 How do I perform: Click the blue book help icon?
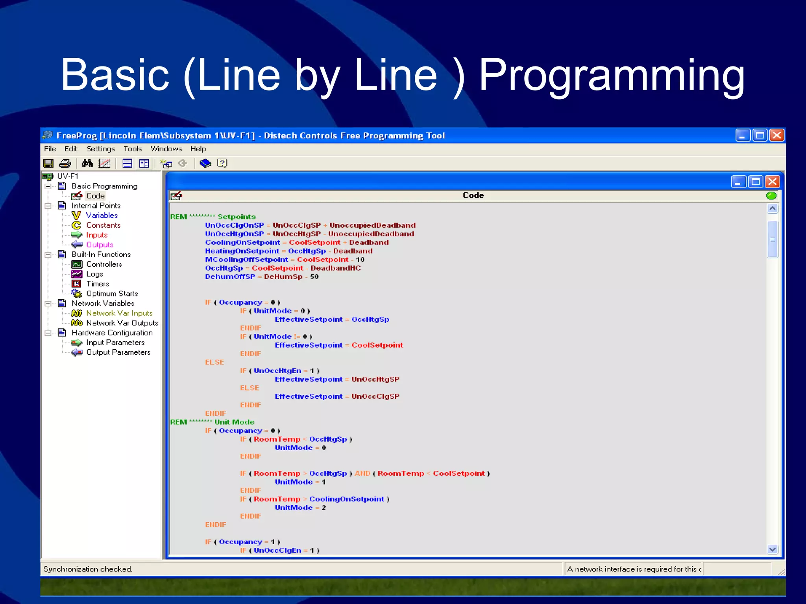(x=205, y=164)
